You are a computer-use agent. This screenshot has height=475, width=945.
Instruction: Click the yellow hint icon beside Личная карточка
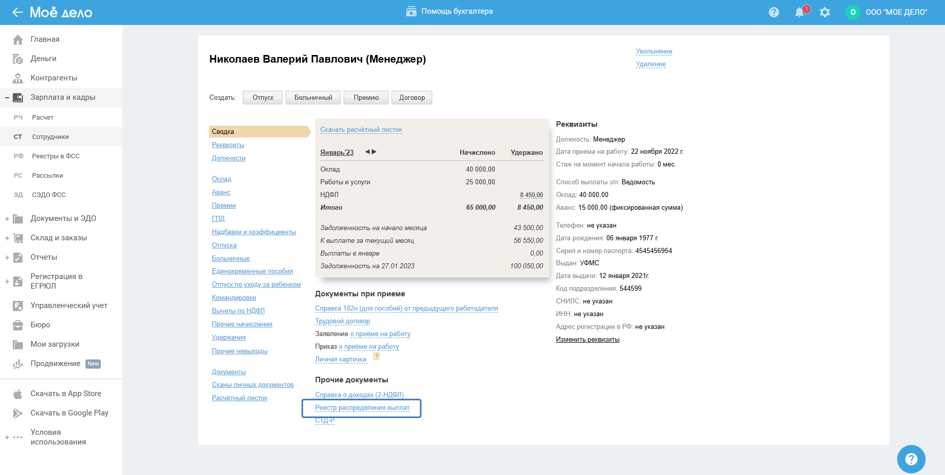(x=377, y=356)
